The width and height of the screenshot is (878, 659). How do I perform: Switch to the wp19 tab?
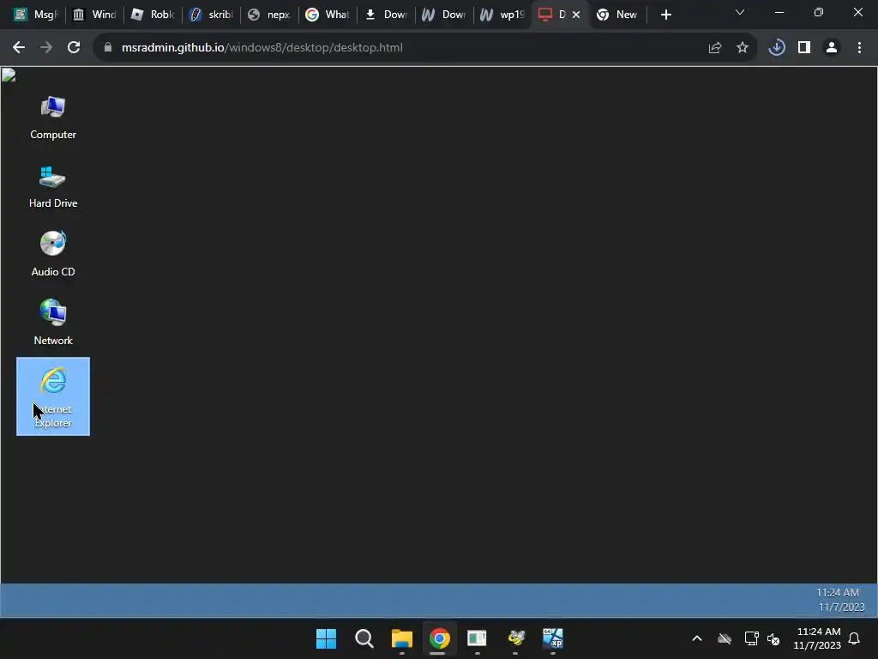click(502, 15)
